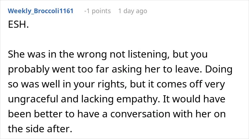This screenshot has height=139, width=249.
Task: Click the word 'better' in the comment
Action: [48, 114]
